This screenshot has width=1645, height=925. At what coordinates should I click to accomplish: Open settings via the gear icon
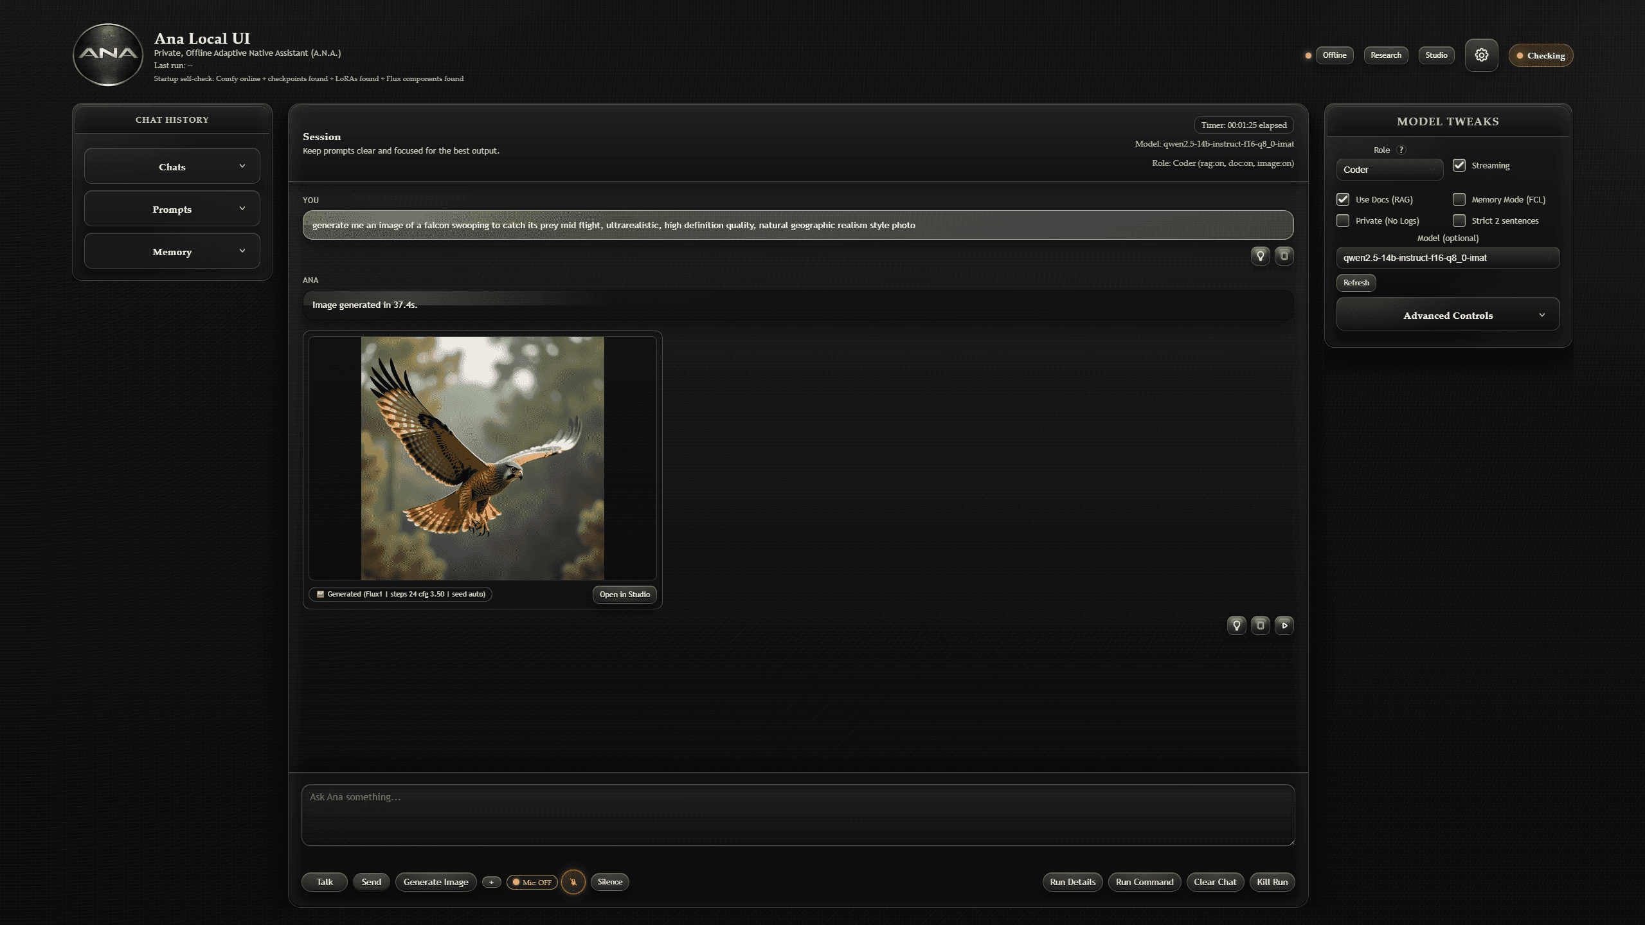[1480, 55]
